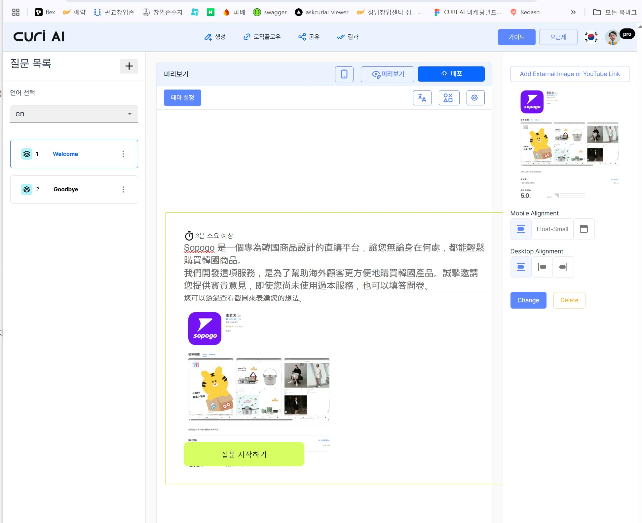Open options menu for Welcome question
Image resolution: width=642 pixels, height=523 pixels.
tap(123, 154)
